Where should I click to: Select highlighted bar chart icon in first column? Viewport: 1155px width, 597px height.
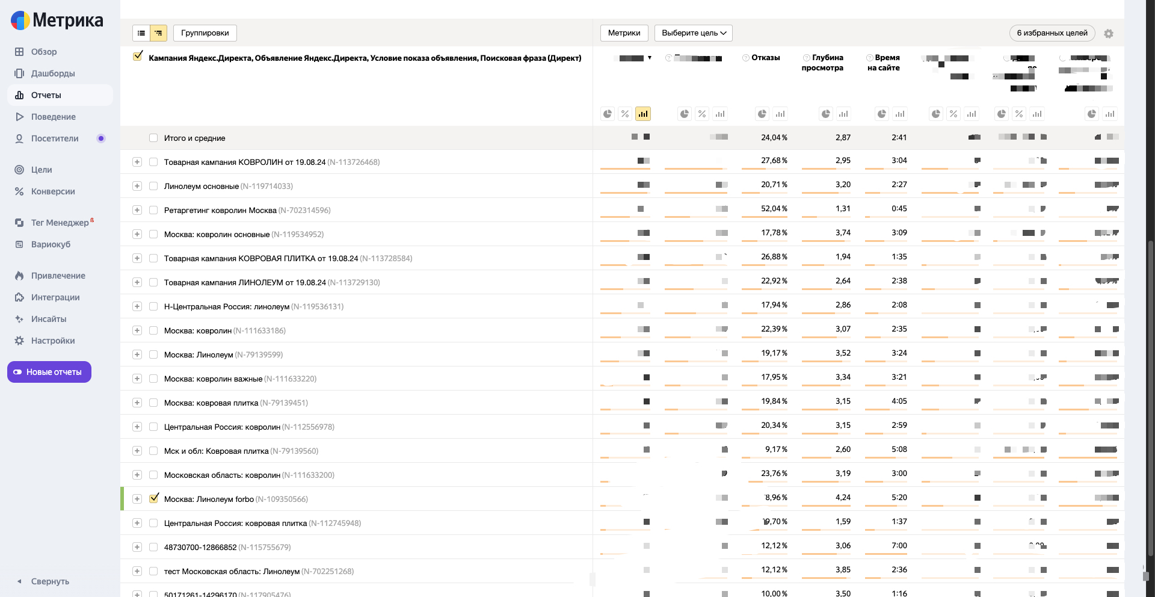tap(643, 114)
